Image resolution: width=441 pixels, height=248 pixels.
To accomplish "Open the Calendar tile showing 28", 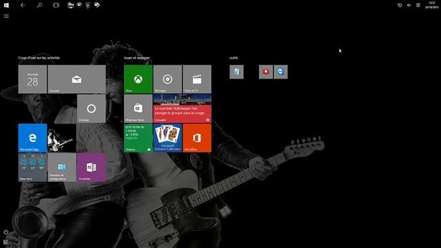I will [32, 79].
